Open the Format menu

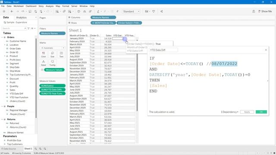pyautogui.click(x=66, y=6)
